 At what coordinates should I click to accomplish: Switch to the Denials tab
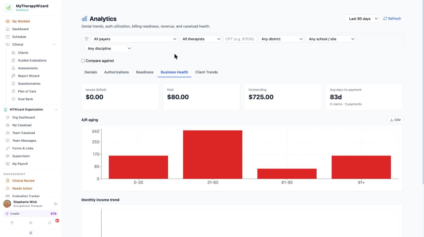[x=91, y=72]
